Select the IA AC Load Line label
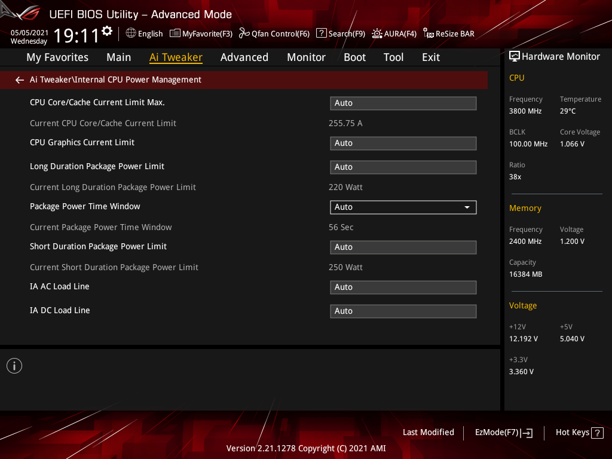 (59, 286)
